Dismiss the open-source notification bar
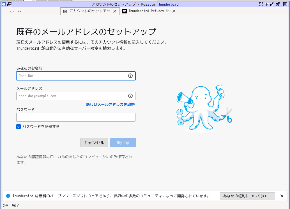This screenshot has height=209, width=290. point(282,196)
